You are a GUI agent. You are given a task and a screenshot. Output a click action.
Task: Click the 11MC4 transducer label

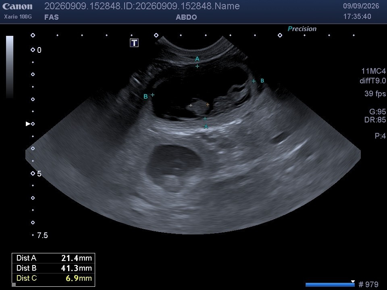[373, 71]
